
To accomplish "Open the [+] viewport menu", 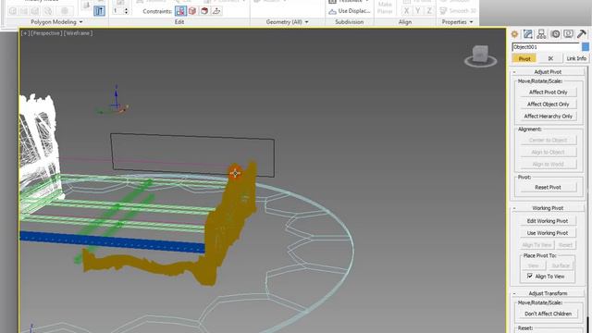I will 25,33.
